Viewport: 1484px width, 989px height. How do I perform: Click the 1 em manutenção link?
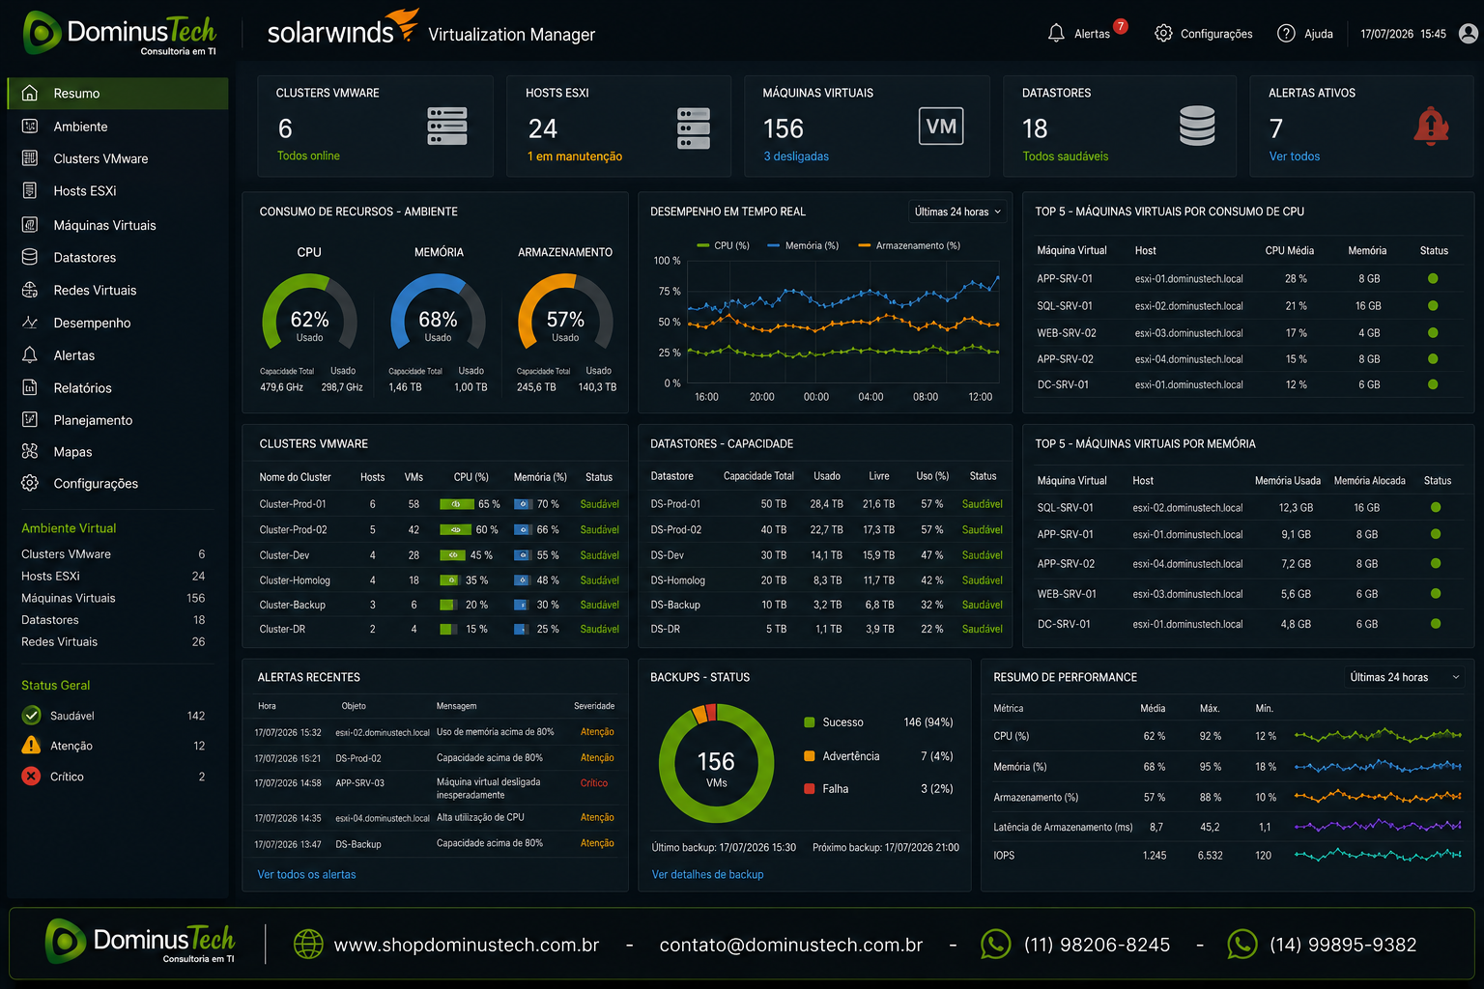pos(575,156)
